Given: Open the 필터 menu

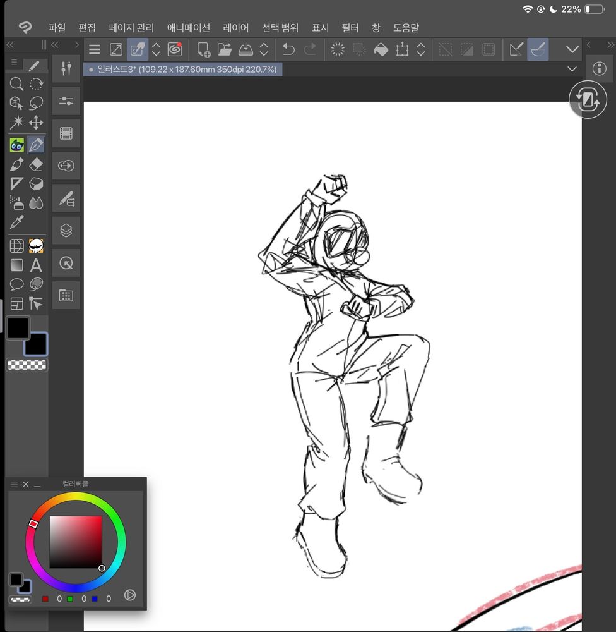Looking at the screenshot, I should click(x=350, y=28).
